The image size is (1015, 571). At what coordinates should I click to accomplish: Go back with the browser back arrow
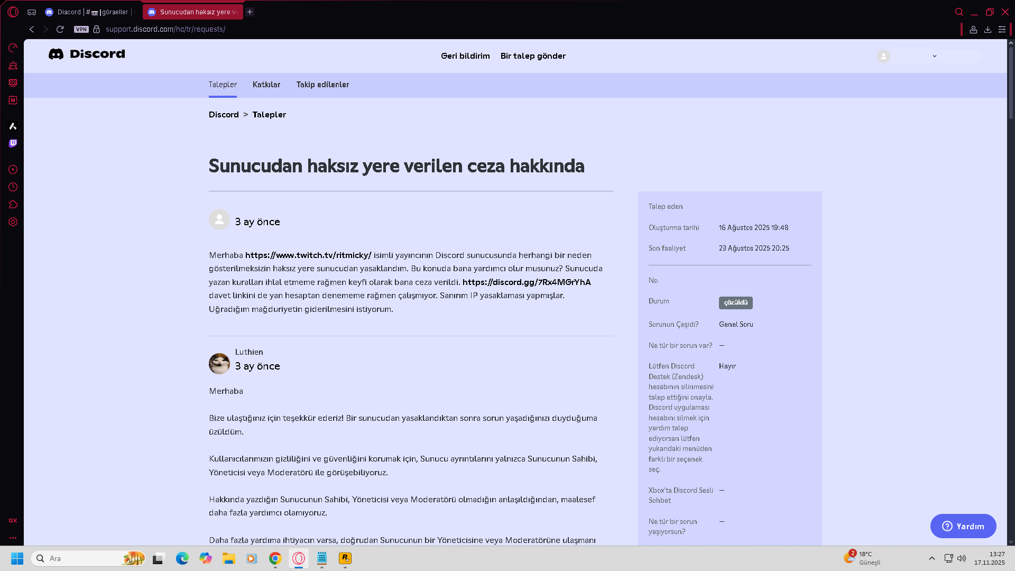pos(32,29)
